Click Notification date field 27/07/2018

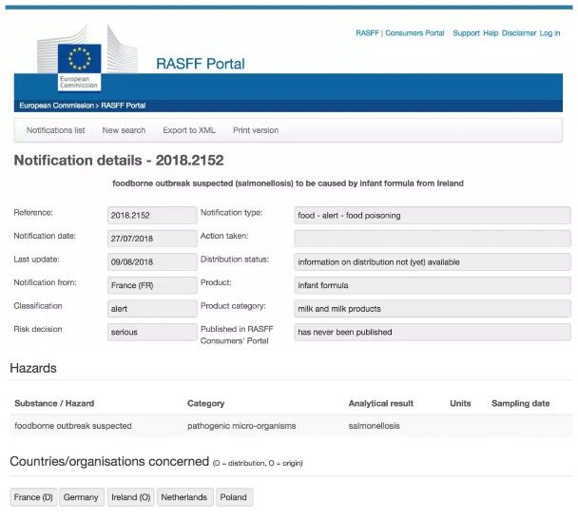click(152, 239)
